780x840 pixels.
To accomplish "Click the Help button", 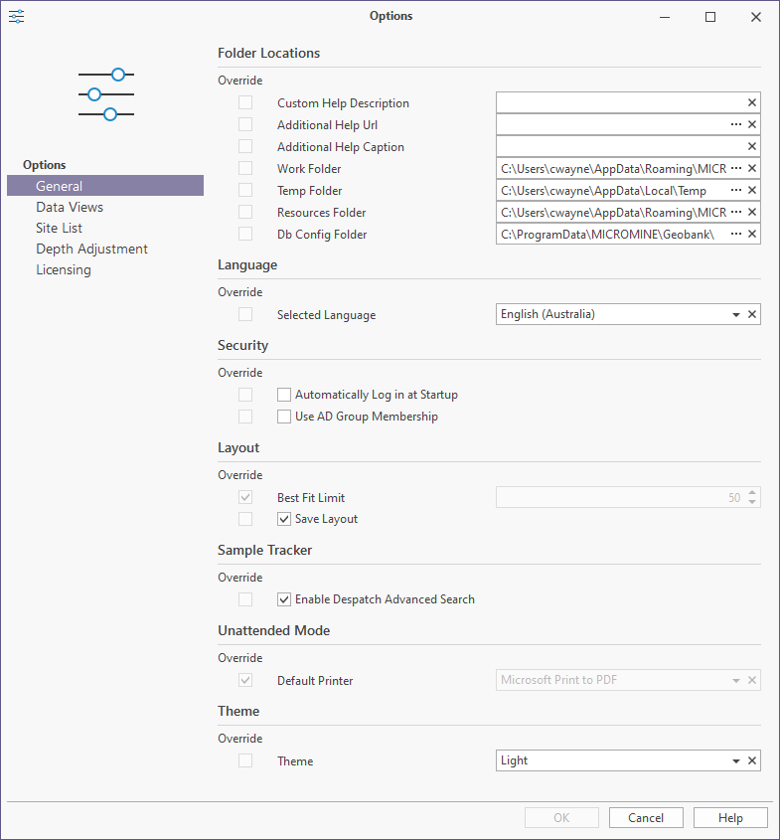I will click(x=730, y=817).
